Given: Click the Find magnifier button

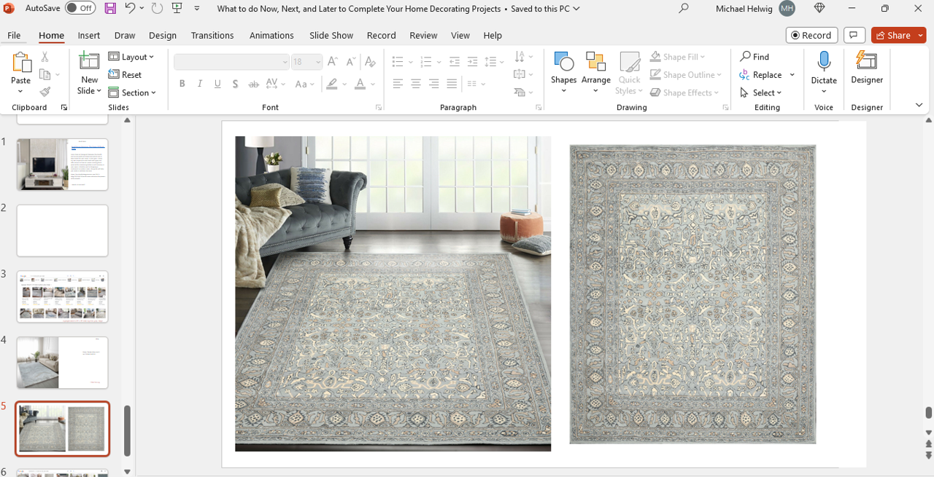Looking at the screenshot, I should pos(754,57).
